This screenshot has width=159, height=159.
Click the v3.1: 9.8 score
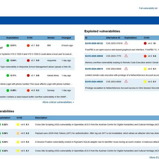point(35,75)
